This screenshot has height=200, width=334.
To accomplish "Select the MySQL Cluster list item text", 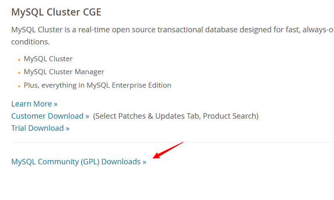I will coord(48,59).
